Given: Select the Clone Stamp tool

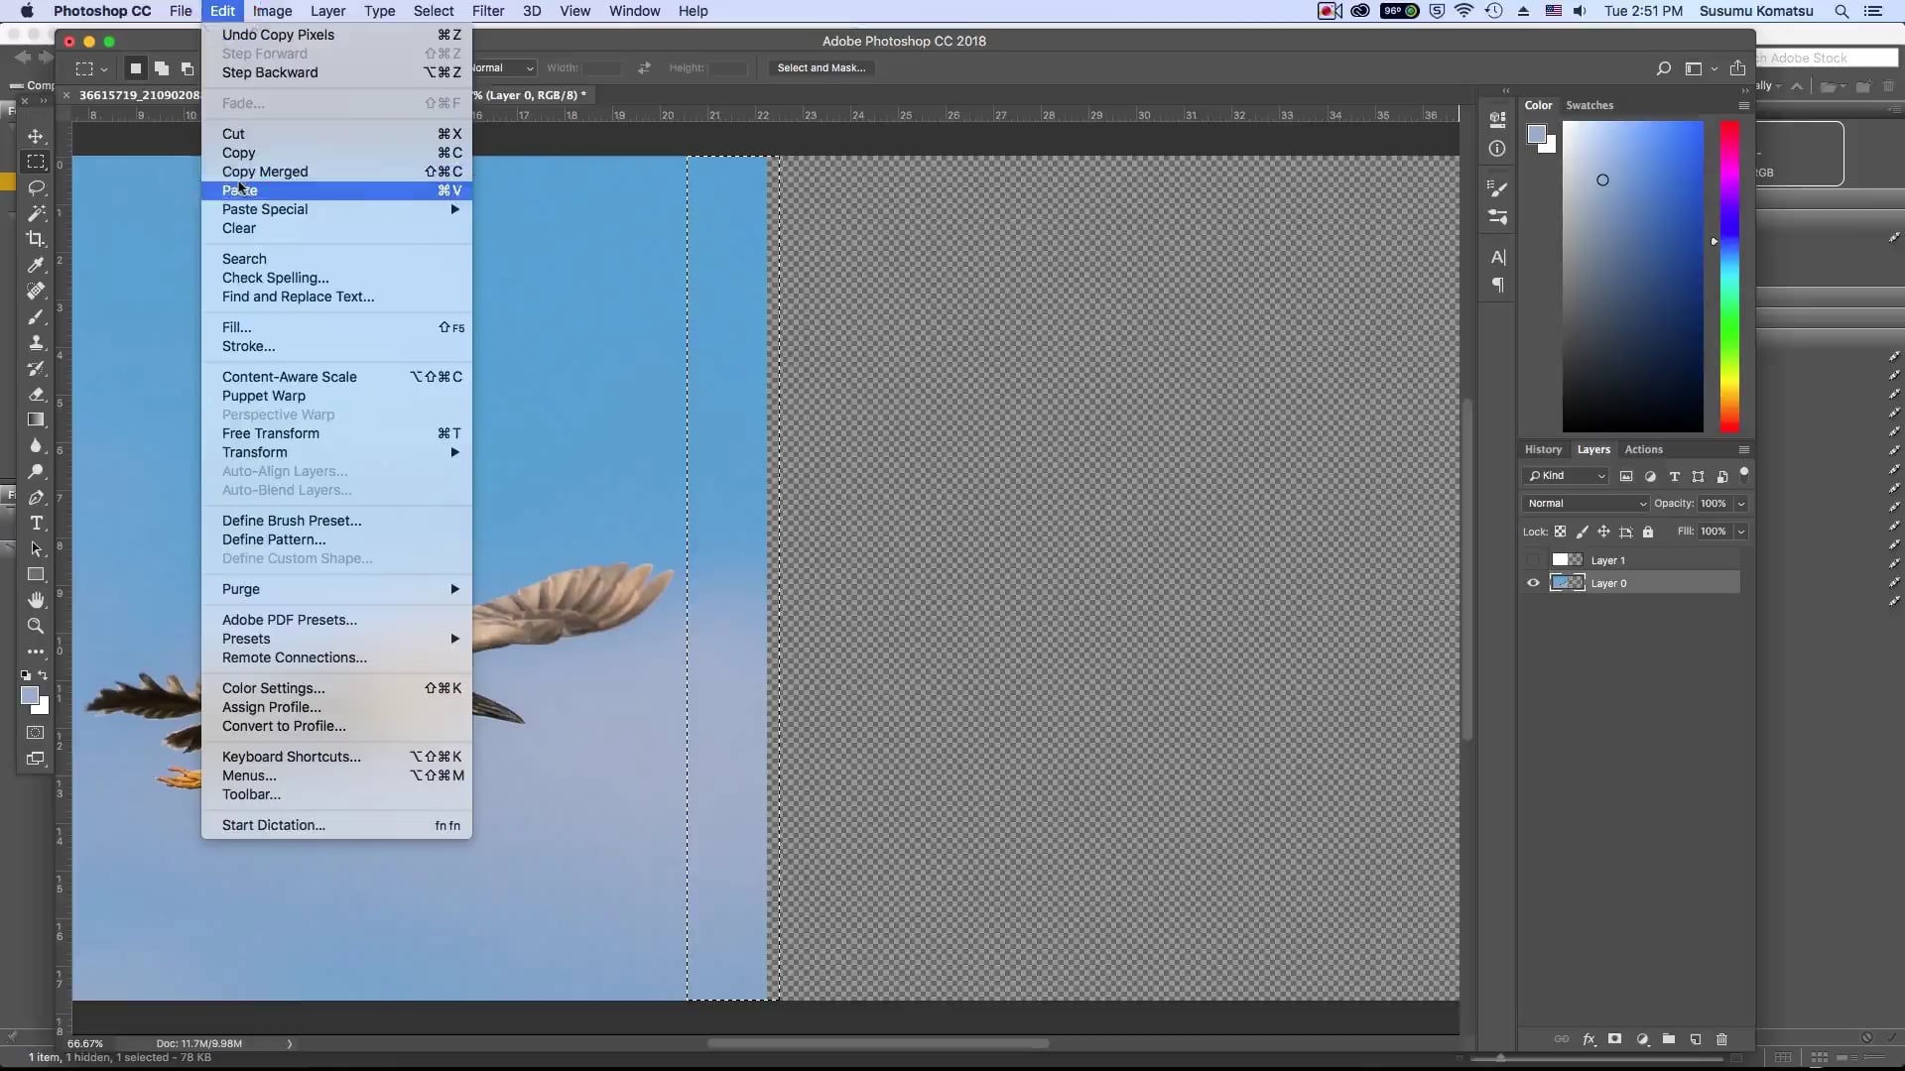Looking at the screenshot, I should [36, 342].
